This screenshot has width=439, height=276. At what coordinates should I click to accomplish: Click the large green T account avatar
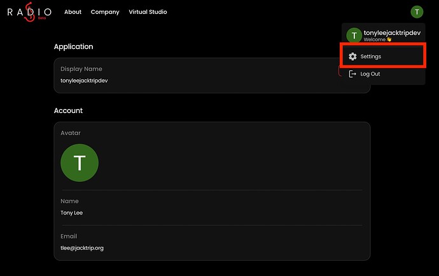tap(80, 162)
